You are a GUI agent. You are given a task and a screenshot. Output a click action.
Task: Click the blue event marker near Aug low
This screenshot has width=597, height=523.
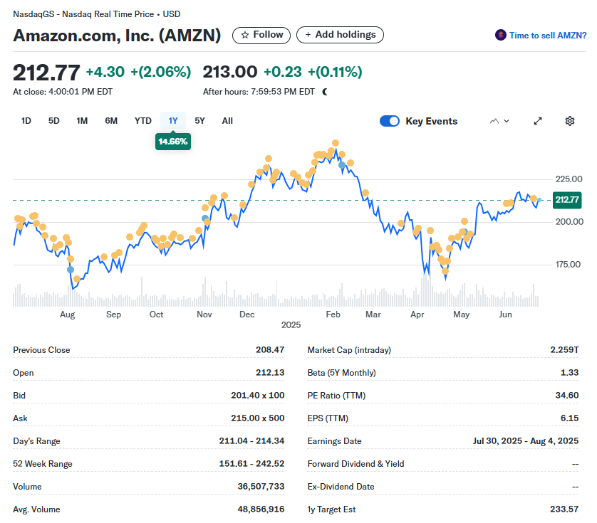tap(71, 270)
